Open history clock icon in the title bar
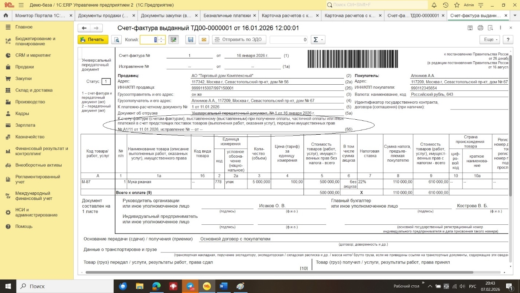Image resolution: width=520 pixels, height=293 pixels. (445, 5)
